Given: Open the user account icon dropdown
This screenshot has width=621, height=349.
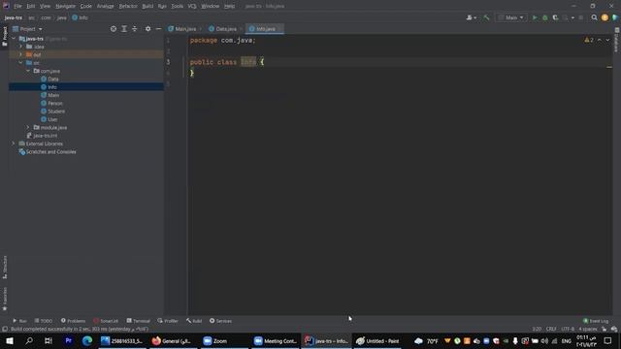Looking at the screenshot, I should coord(471,17).
